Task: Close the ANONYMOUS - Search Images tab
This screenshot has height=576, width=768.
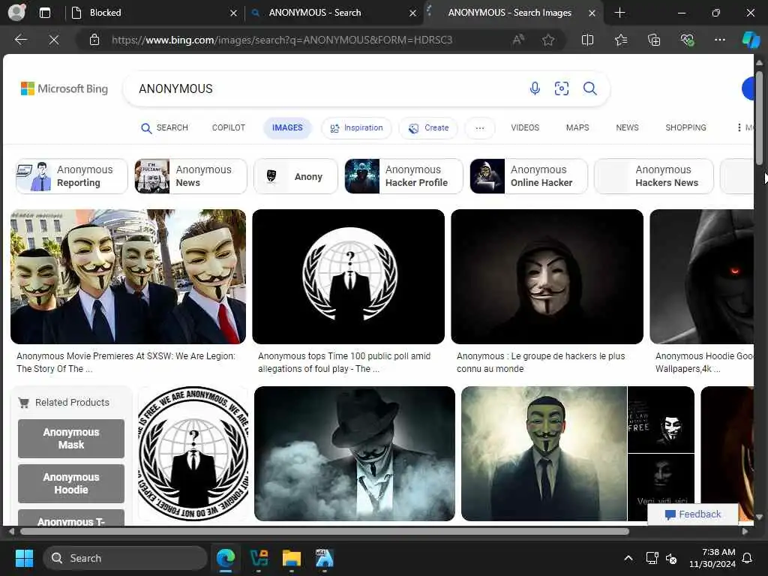Action: [592, 13]
